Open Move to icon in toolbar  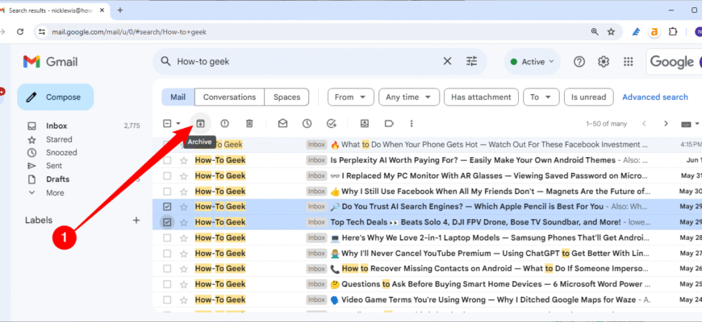(x=365, y=124)
